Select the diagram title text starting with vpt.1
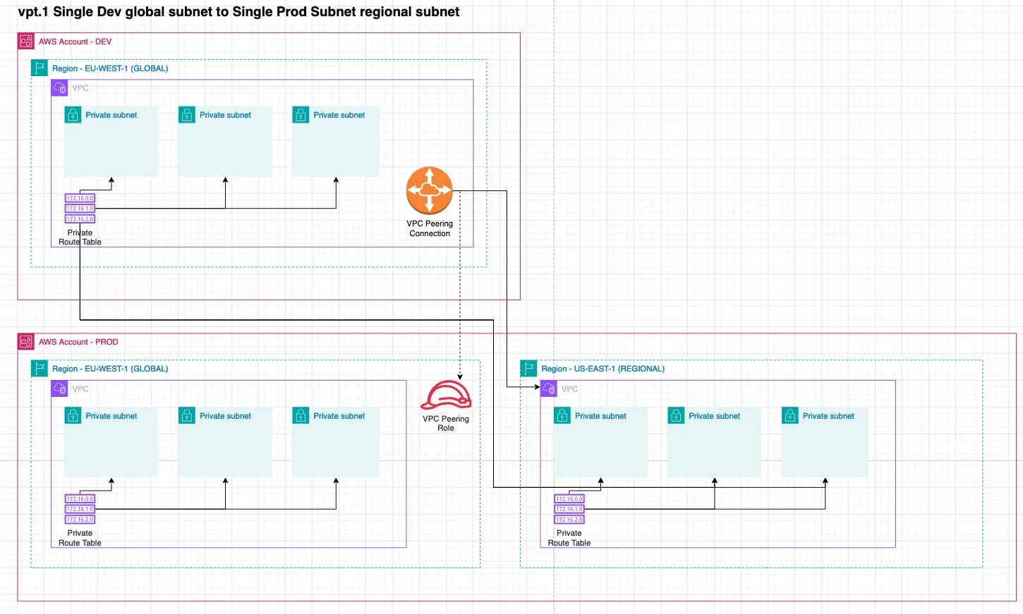 tap(238, 12)
